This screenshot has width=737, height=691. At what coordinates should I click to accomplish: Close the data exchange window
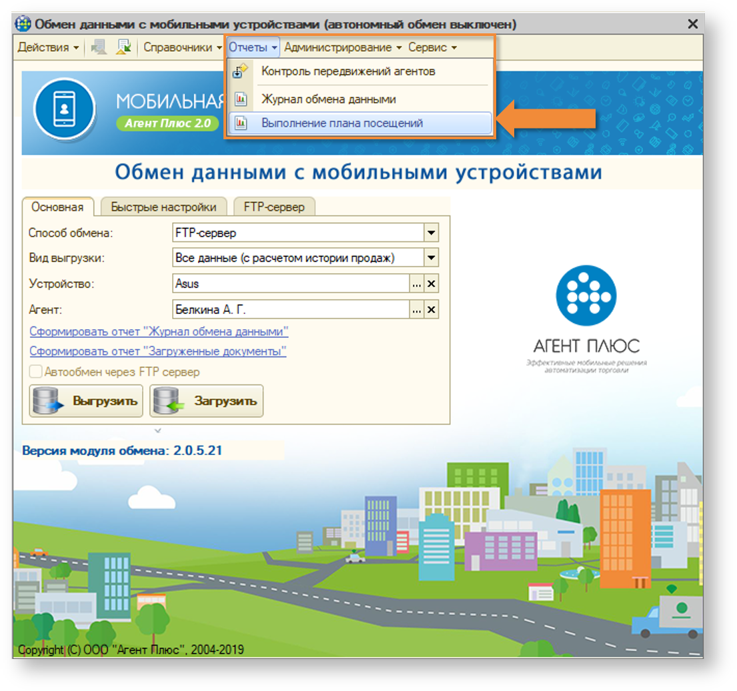[x=692, y=24]
